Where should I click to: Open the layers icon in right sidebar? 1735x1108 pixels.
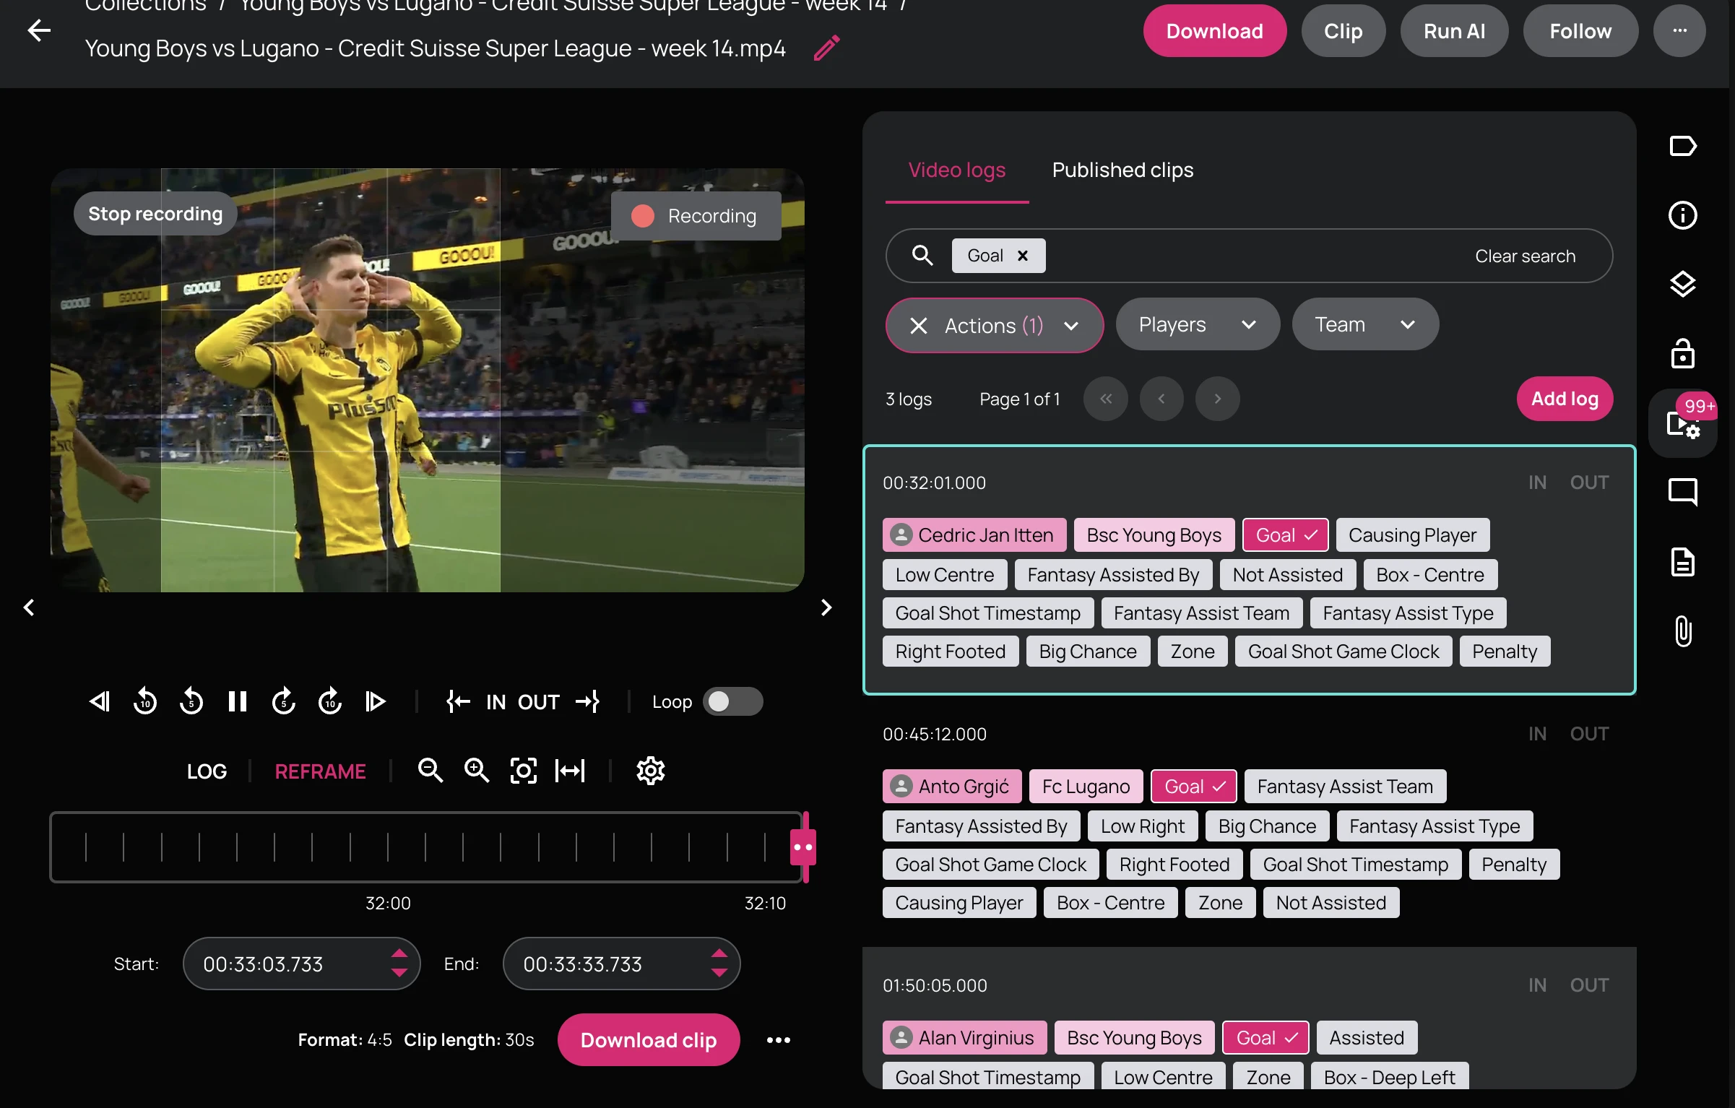click(x=1682, y=285)
